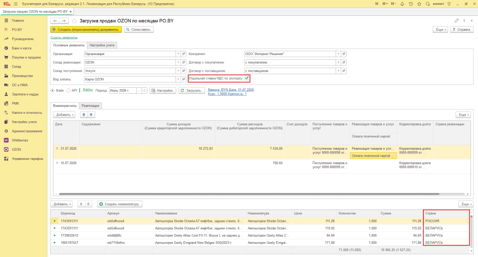Open Контрагент field open-form icon
The image size is (478, 257).
pos(344,54)
